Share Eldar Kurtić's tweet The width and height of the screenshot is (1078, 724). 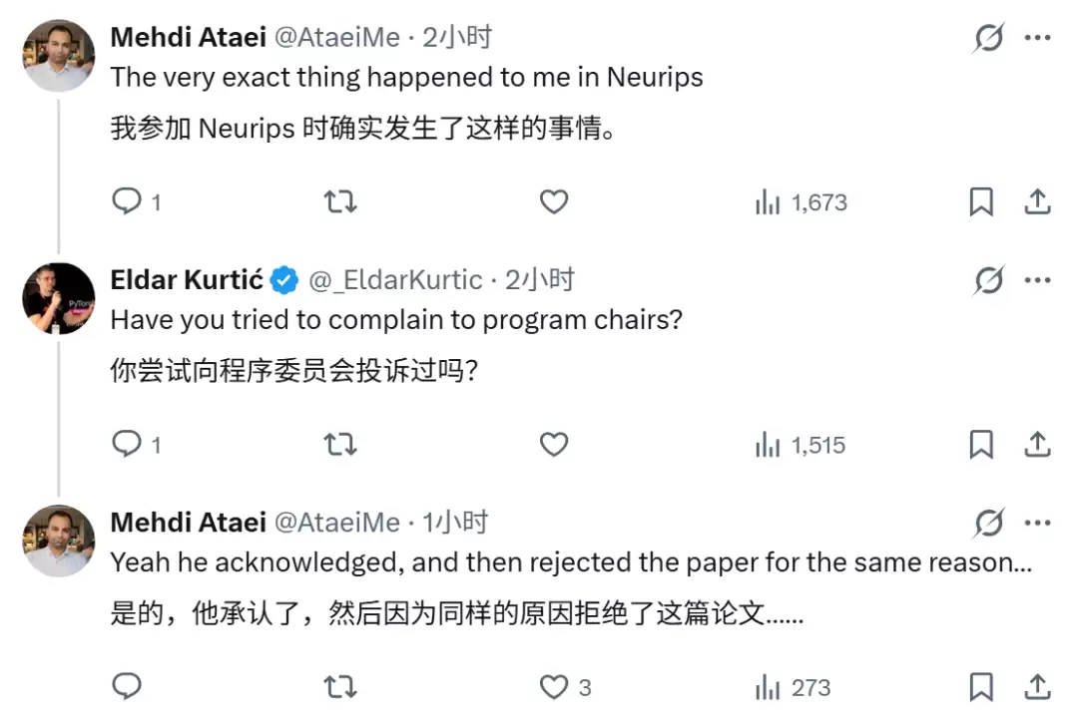1037,445
